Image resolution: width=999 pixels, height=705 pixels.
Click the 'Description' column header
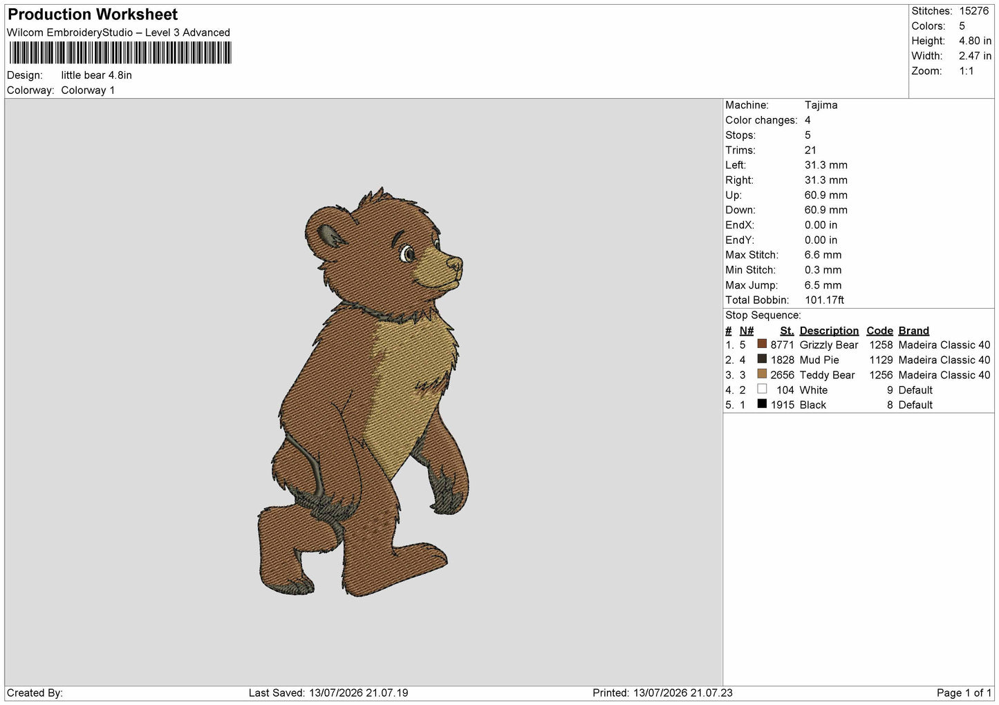[x=829, y=331]
